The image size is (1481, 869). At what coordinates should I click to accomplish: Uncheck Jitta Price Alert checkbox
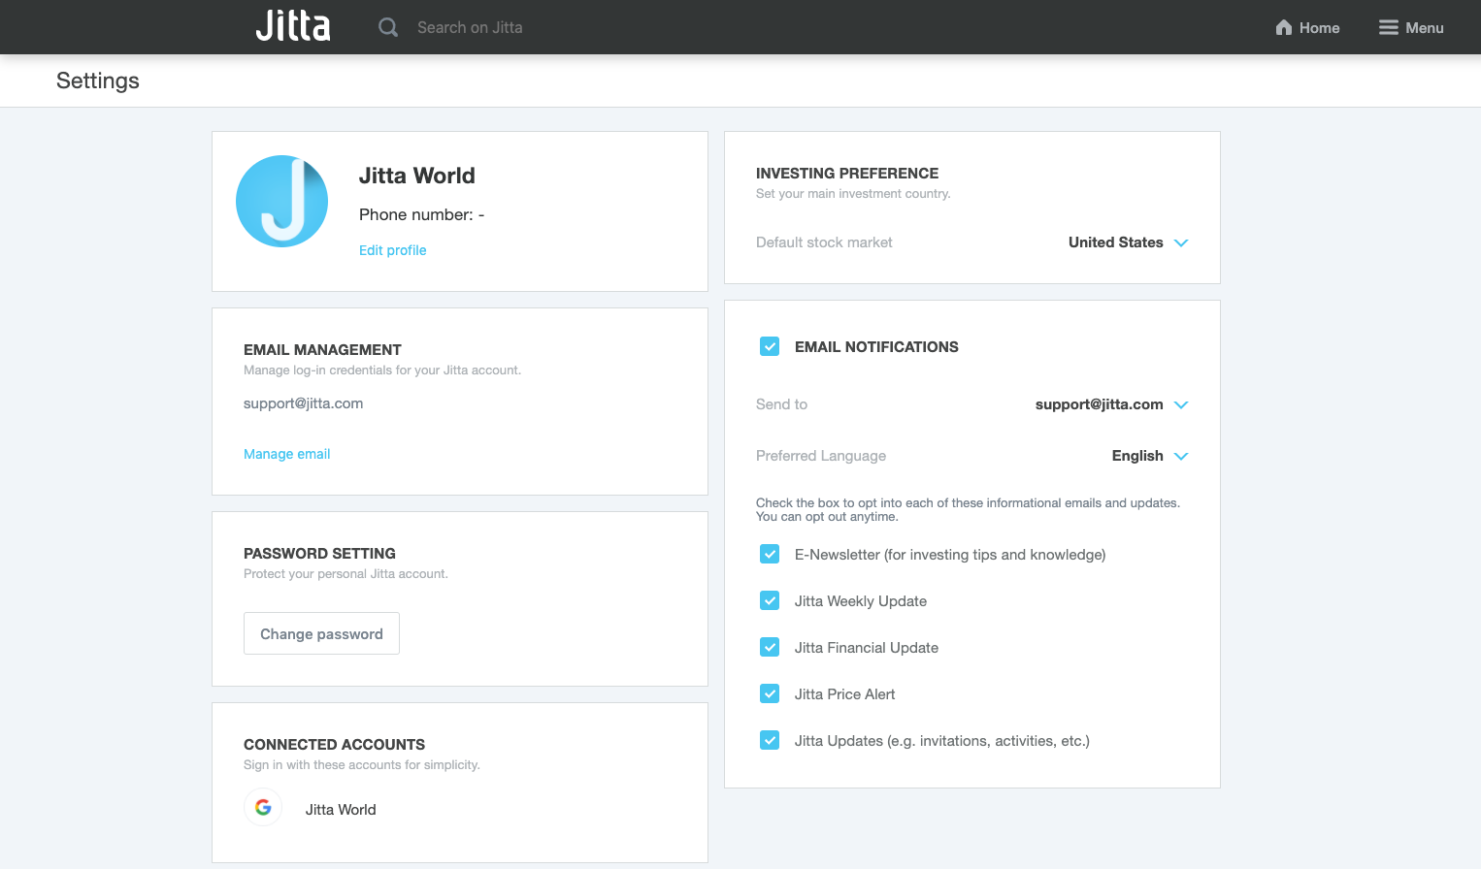(x=770, y=693)
